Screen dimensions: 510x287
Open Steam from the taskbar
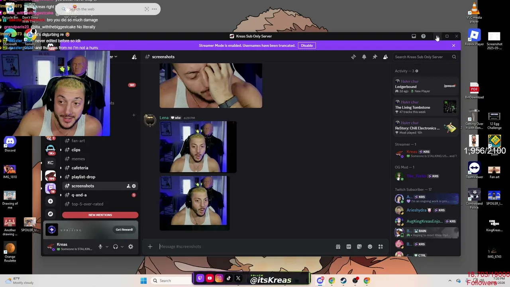pos(343,281)
